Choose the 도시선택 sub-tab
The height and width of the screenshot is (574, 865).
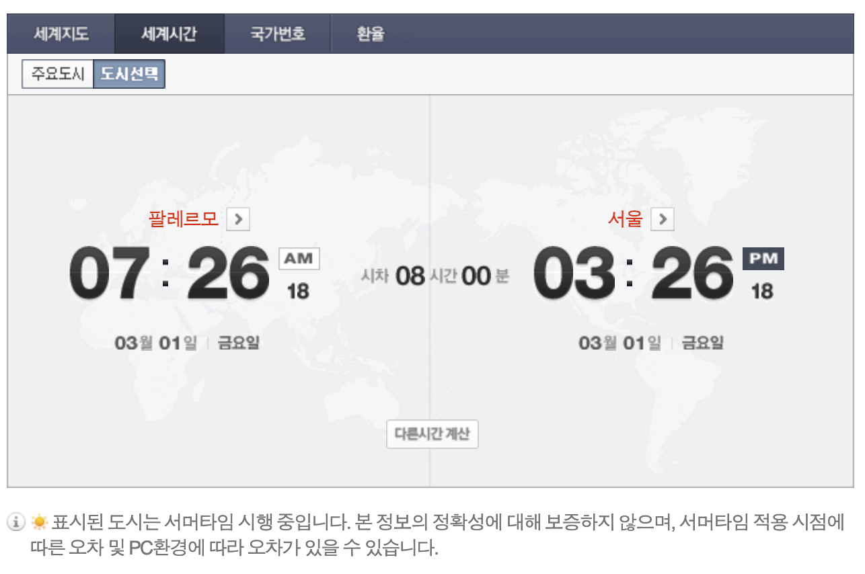click(x=129, y=75)
